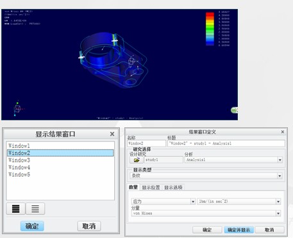Screen dimensions: 293x238
Task: Expand the Analysis1 dropdown
Action: click(x=280, y=160)
